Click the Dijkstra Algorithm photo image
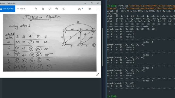Viewport: 175px width, 98px height. pyautogui.click(x=50, y=42)
